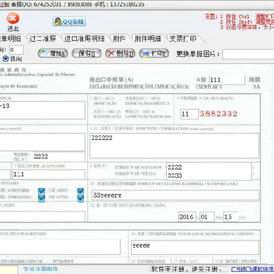Click the transporter field with 33eeeere
Viewport: 274px width, 274px height.
[175, 195]
